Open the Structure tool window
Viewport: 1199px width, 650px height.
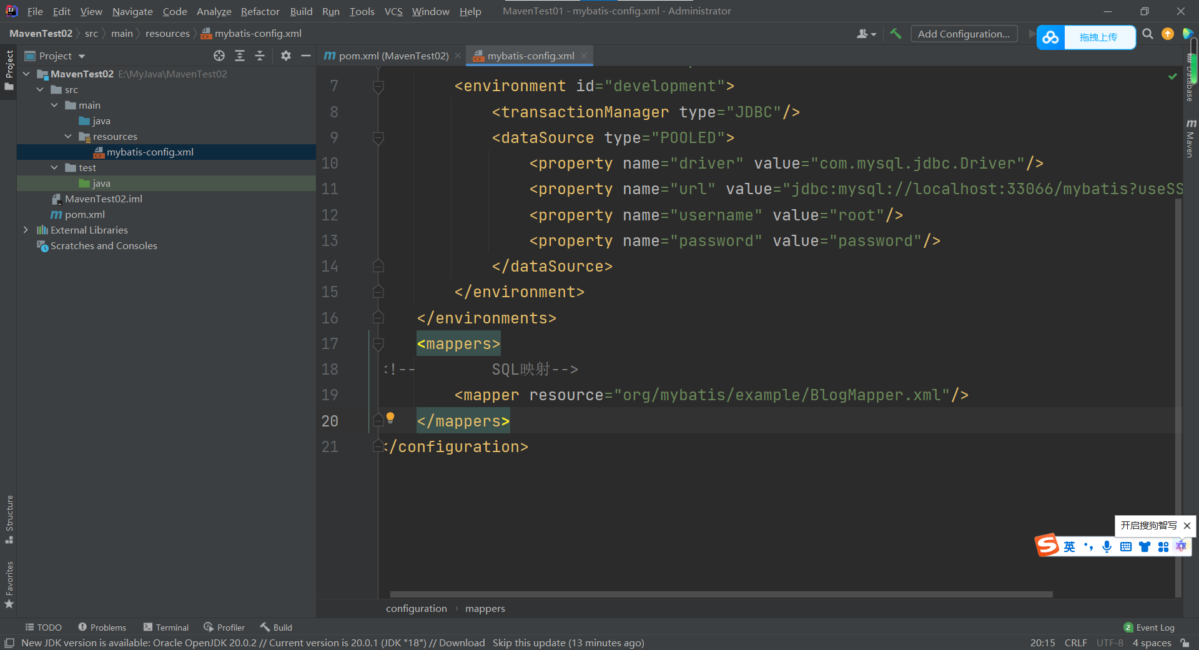click(x=9, y=519)
